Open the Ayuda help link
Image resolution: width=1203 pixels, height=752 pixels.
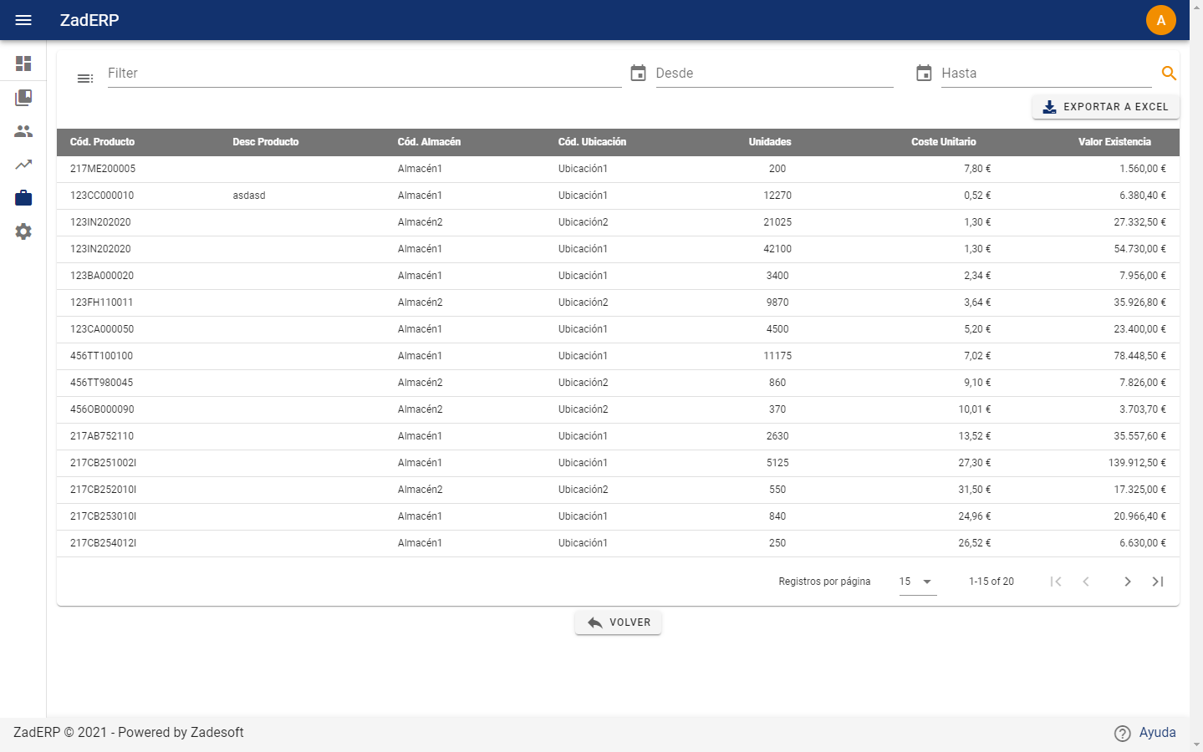pyautogui.click(x=1157, y=732)
